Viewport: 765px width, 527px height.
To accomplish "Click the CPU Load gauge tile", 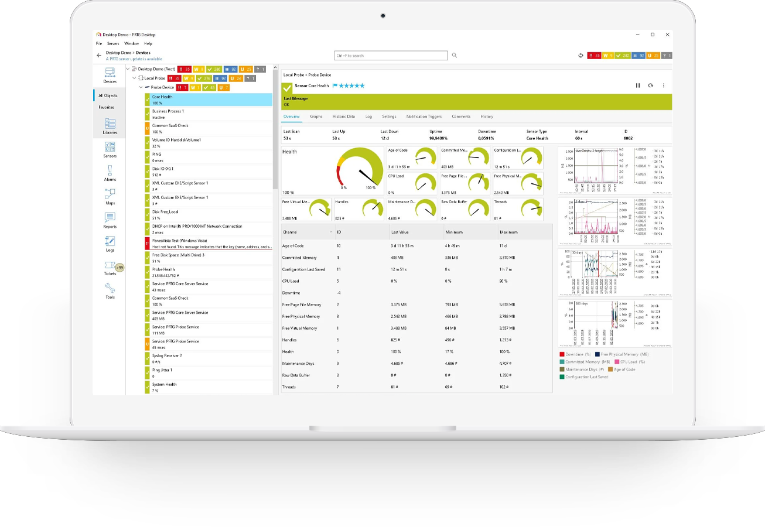I will (412, 184).
